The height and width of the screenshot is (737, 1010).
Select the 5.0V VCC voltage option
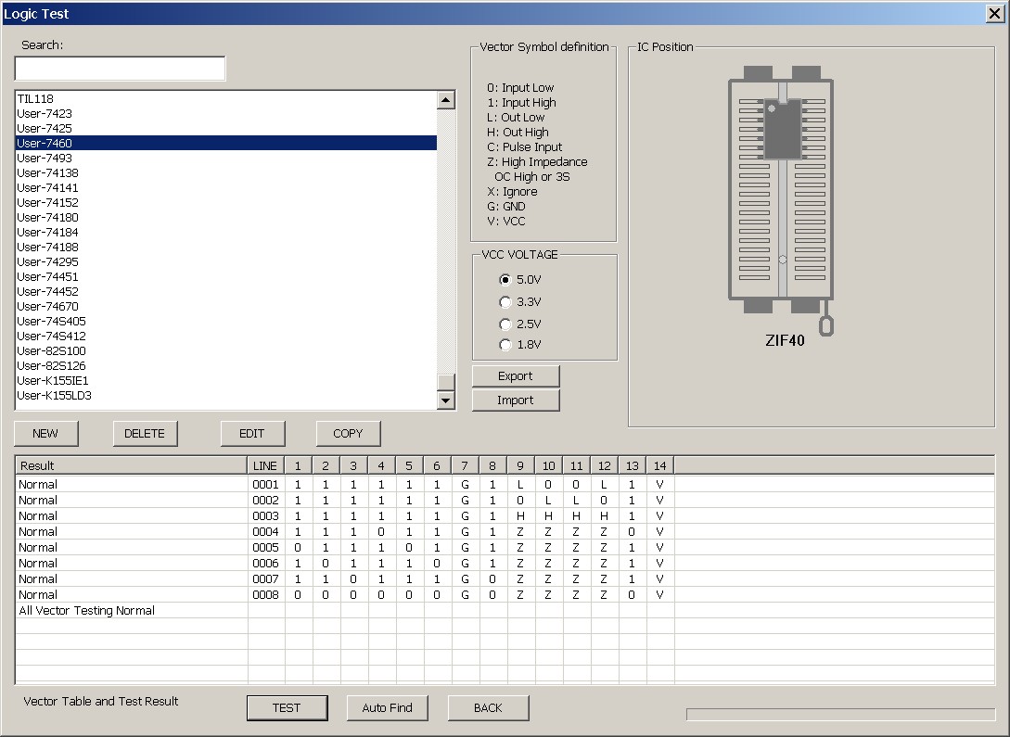click(x=505, y=279)
